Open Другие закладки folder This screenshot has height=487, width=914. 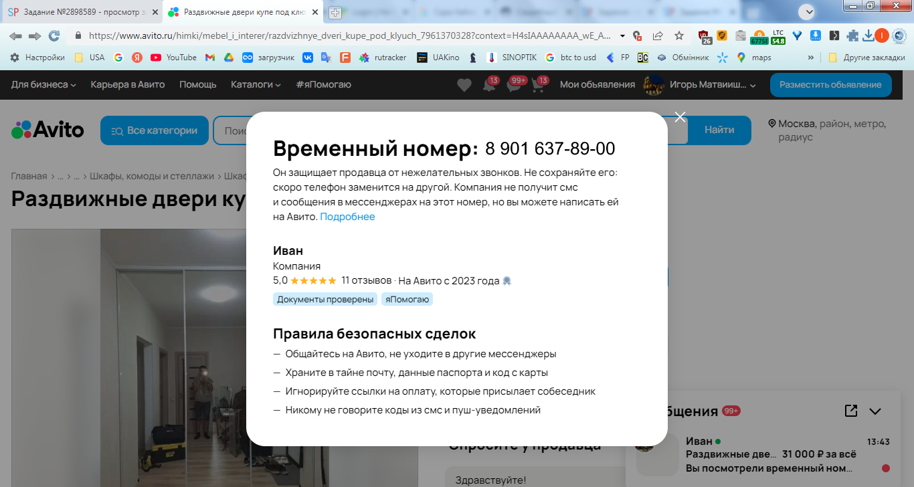coord(866,58)
